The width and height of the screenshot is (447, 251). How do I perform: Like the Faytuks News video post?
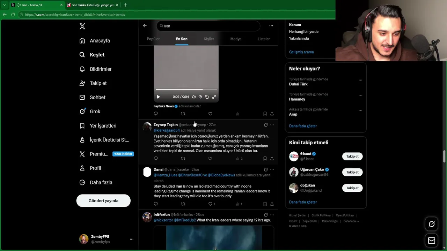coord(210,114)
